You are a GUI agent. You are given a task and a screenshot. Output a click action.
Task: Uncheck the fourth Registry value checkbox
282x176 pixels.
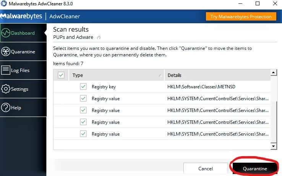pos(83,134)
